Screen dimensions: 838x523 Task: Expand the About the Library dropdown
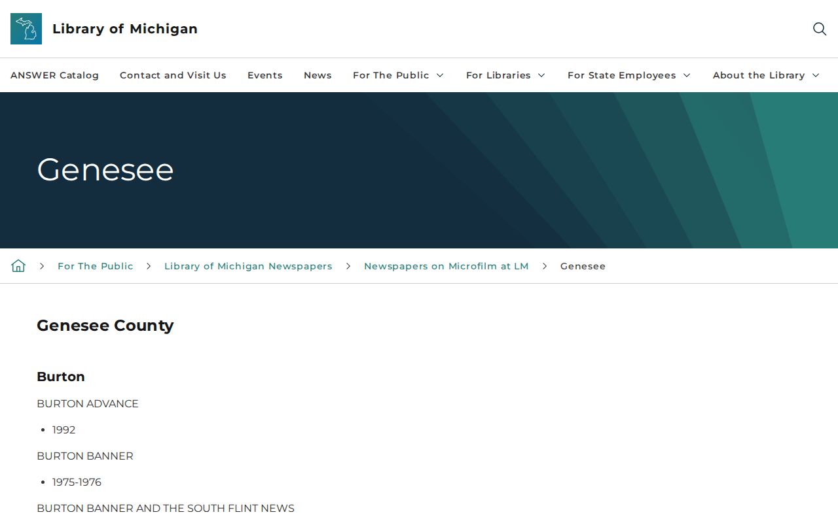click(x=767, y=75)
